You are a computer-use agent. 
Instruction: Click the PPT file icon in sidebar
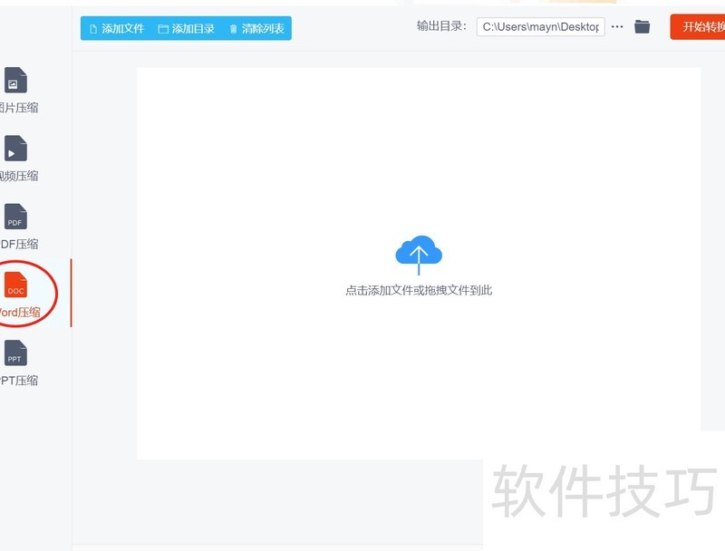[x=15, y=353]
